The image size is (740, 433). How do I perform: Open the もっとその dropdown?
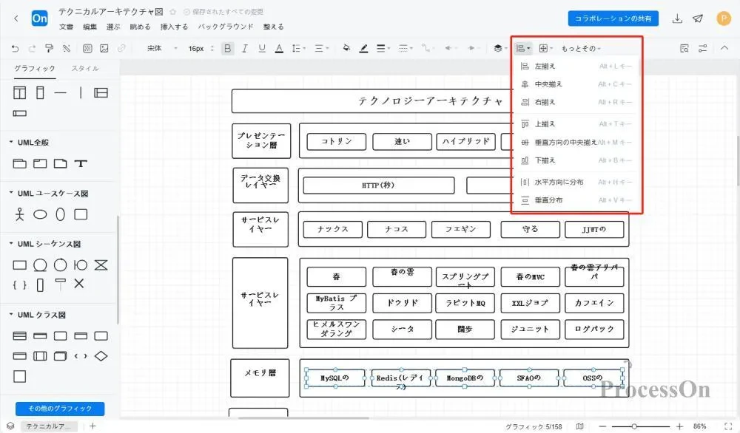point(579,47)
